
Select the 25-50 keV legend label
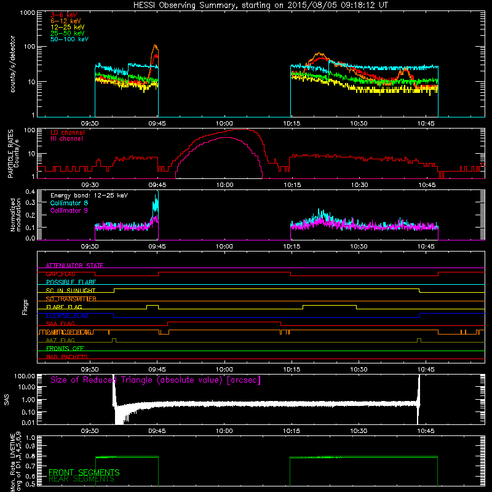pos(68,33)
